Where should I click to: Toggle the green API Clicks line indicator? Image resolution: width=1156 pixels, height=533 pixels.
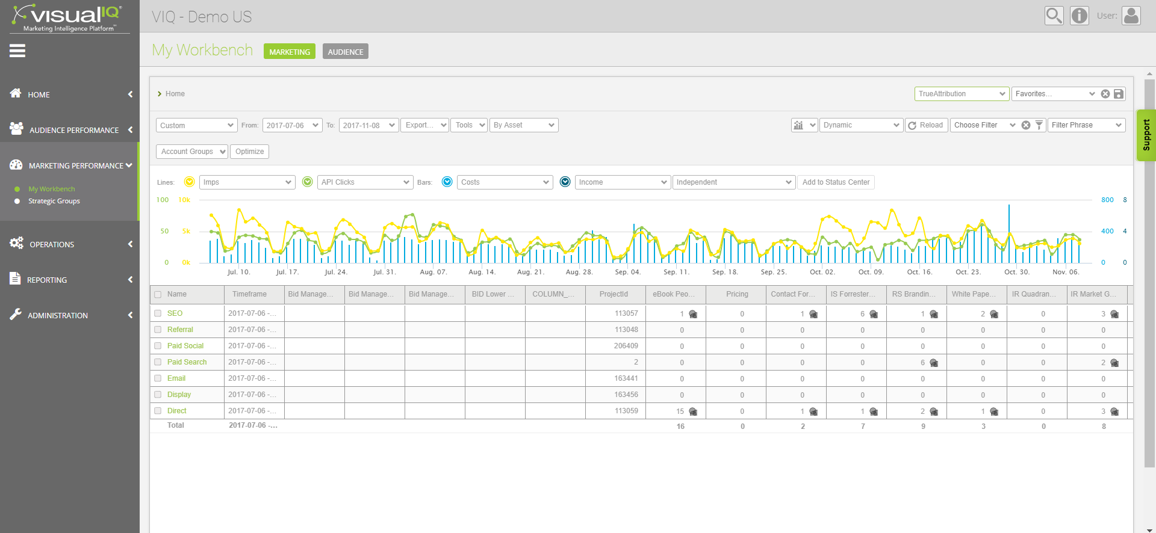pyautogui.click(x=307, y=182)
